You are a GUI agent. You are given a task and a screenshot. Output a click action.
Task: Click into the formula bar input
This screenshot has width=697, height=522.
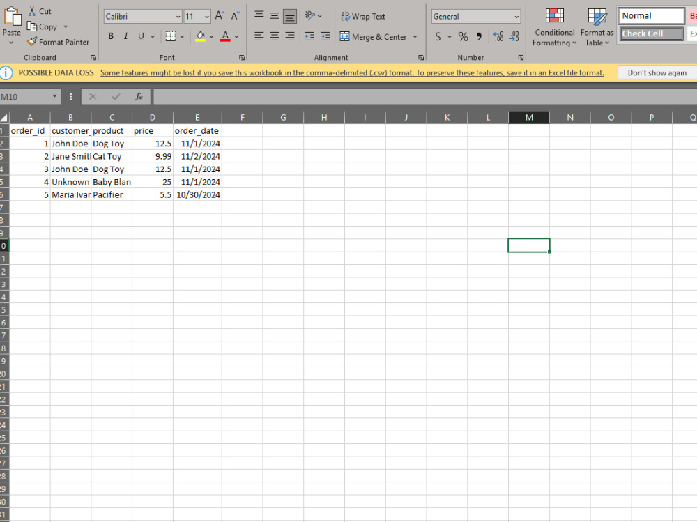[x=425, y=96]
